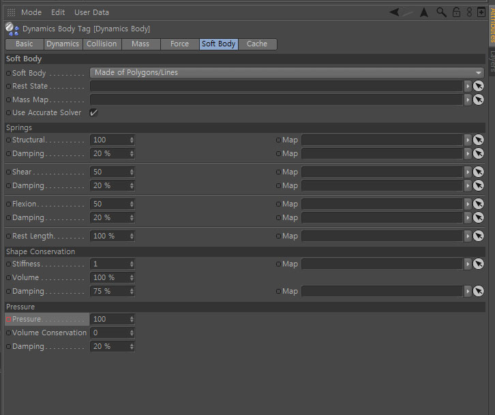The image size is (495, 415).
Task: Expand the Rest State field arrow
Action: 468,86
